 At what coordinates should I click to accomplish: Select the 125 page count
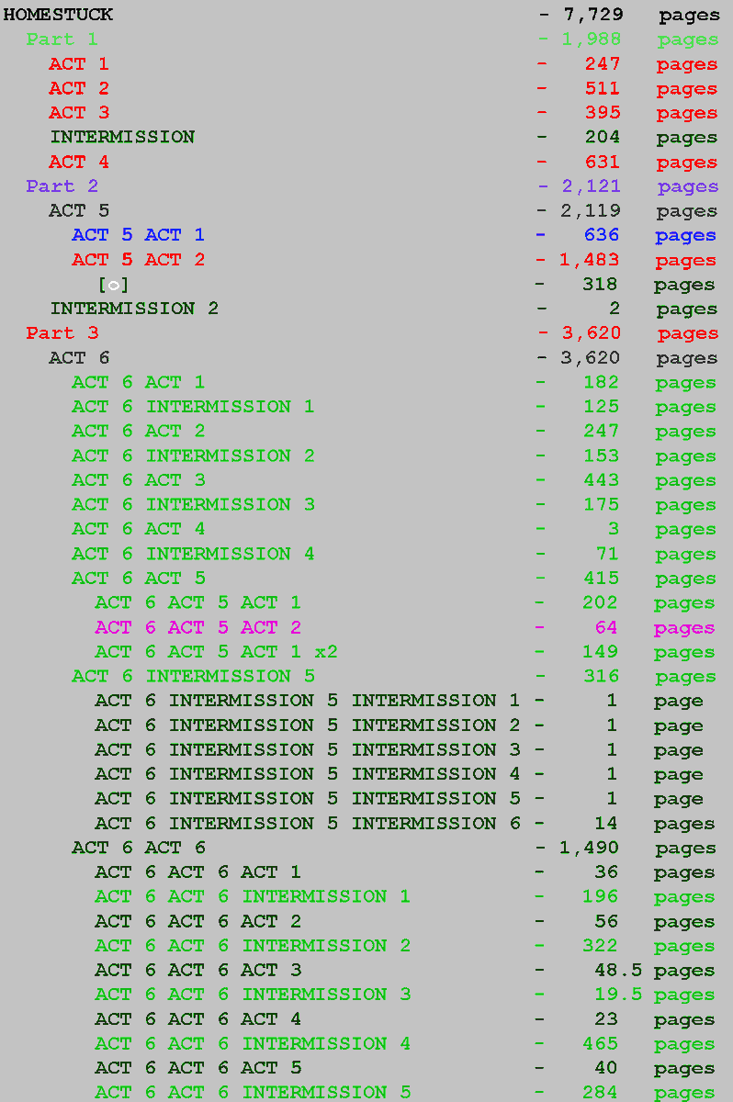click(x=602, y=407)
